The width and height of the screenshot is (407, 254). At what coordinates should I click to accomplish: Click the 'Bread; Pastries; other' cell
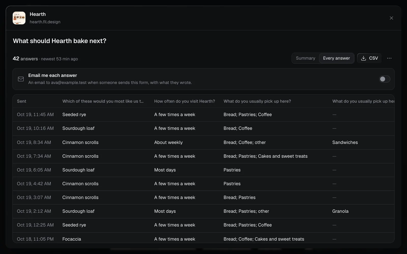point(246,211)
